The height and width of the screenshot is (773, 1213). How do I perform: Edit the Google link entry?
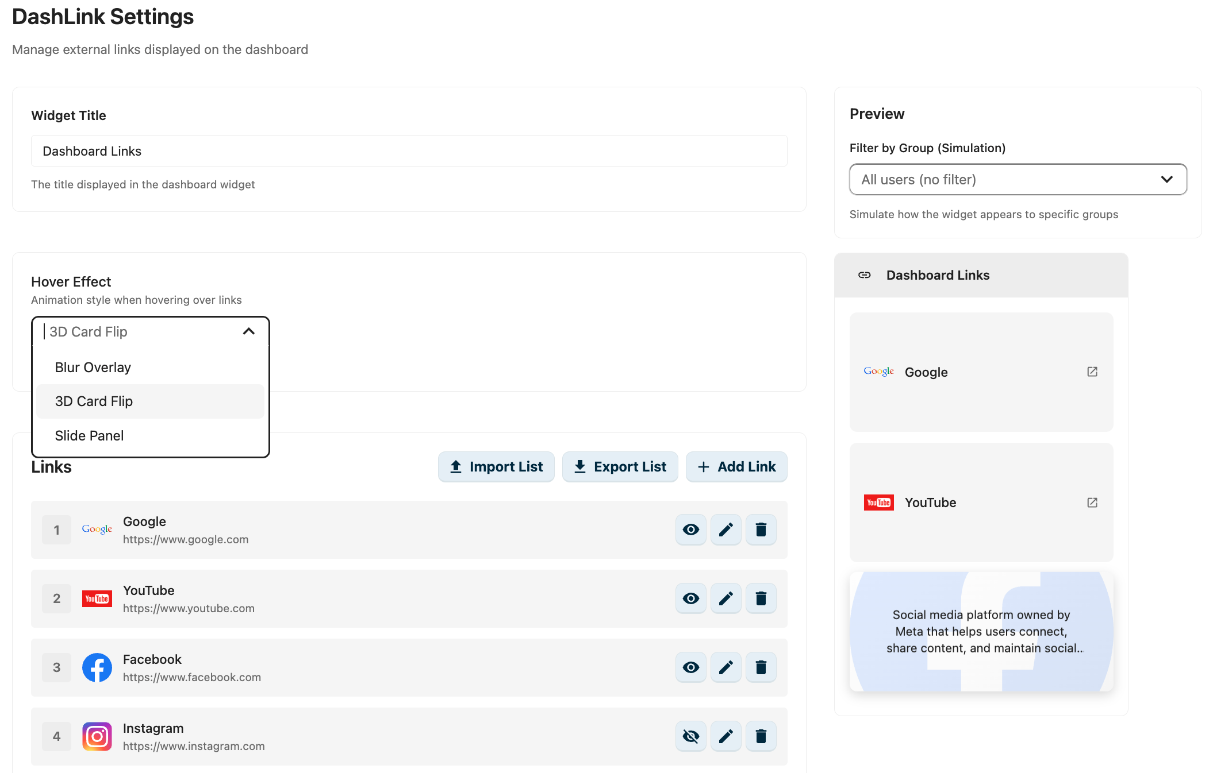(x=726, y=529)
